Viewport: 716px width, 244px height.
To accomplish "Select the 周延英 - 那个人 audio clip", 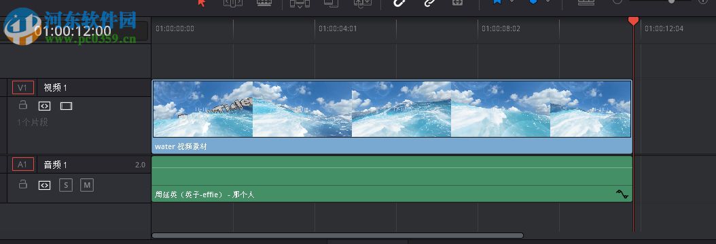I will (x=392, y=179).
